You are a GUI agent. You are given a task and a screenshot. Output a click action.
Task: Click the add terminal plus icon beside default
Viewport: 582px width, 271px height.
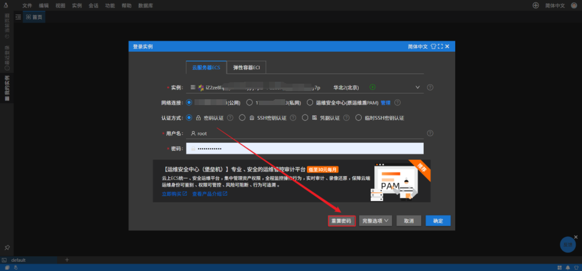coord(67,260)
